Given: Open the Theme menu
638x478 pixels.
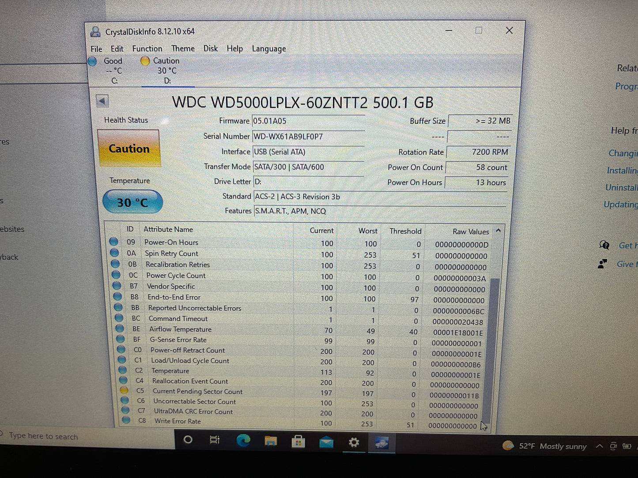Looking at the screenshot, I should (183, 49).
